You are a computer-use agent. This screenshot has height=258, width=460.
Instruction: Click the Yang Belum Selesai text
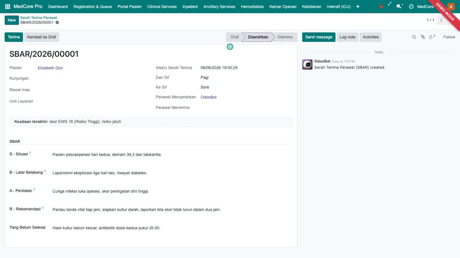(172, 228)
